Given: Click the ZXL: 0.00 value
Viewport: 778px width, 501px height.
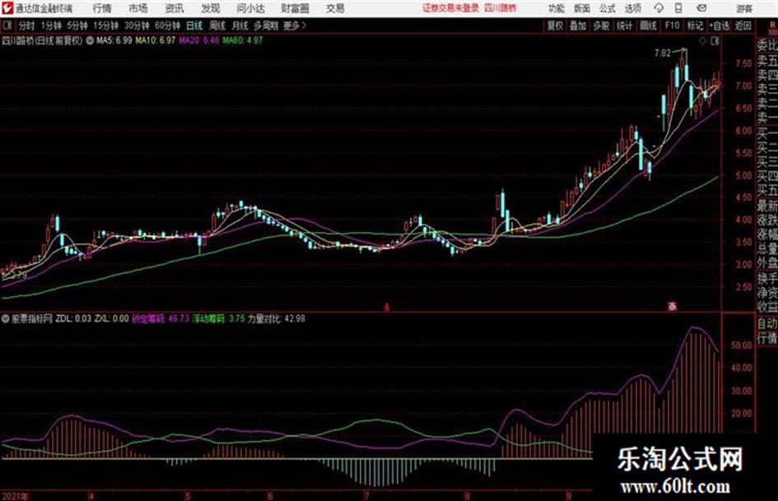Looking at the screenshot, I should pyautogui.click(x=112, y=318).
